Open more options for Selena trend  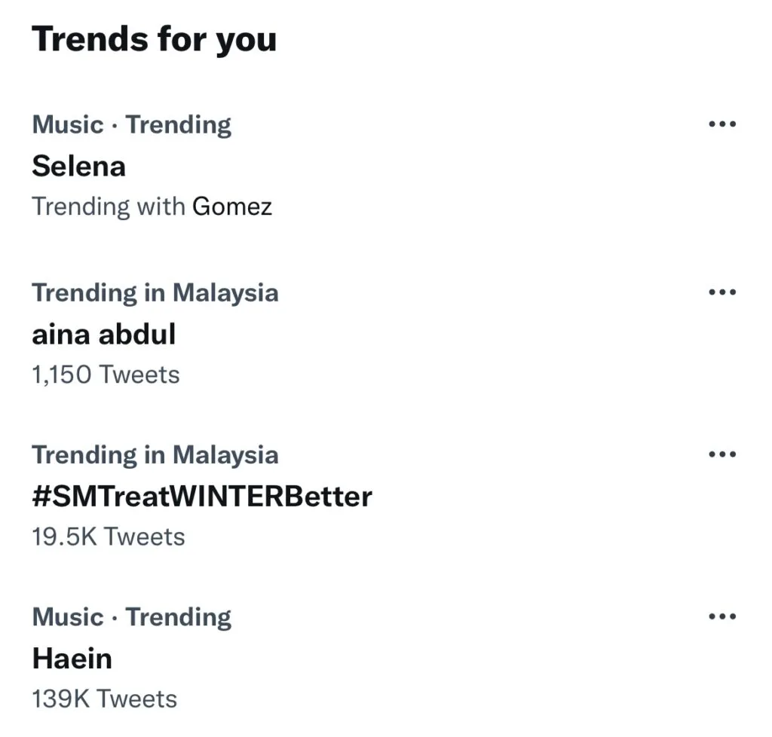tap(721, 124)
